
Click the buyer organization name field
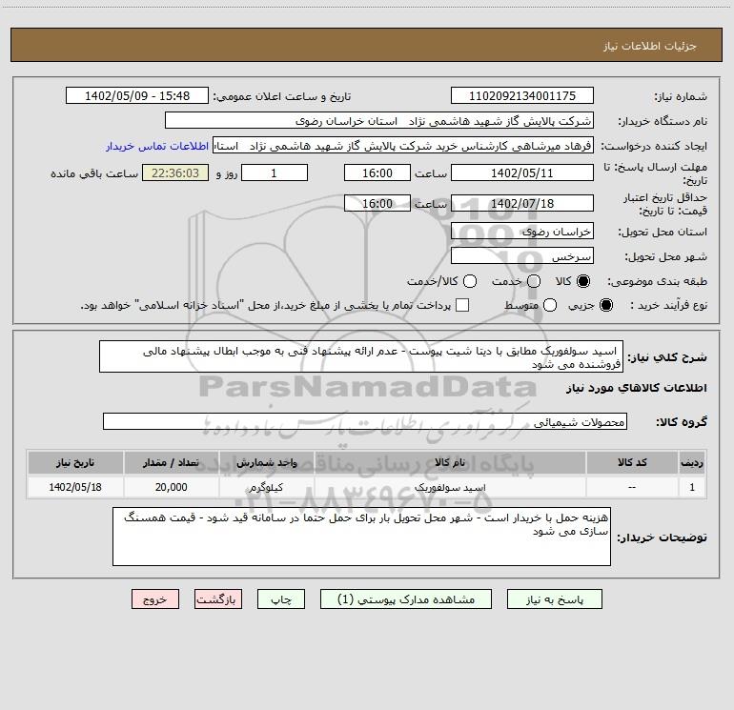tap(379, 121)
